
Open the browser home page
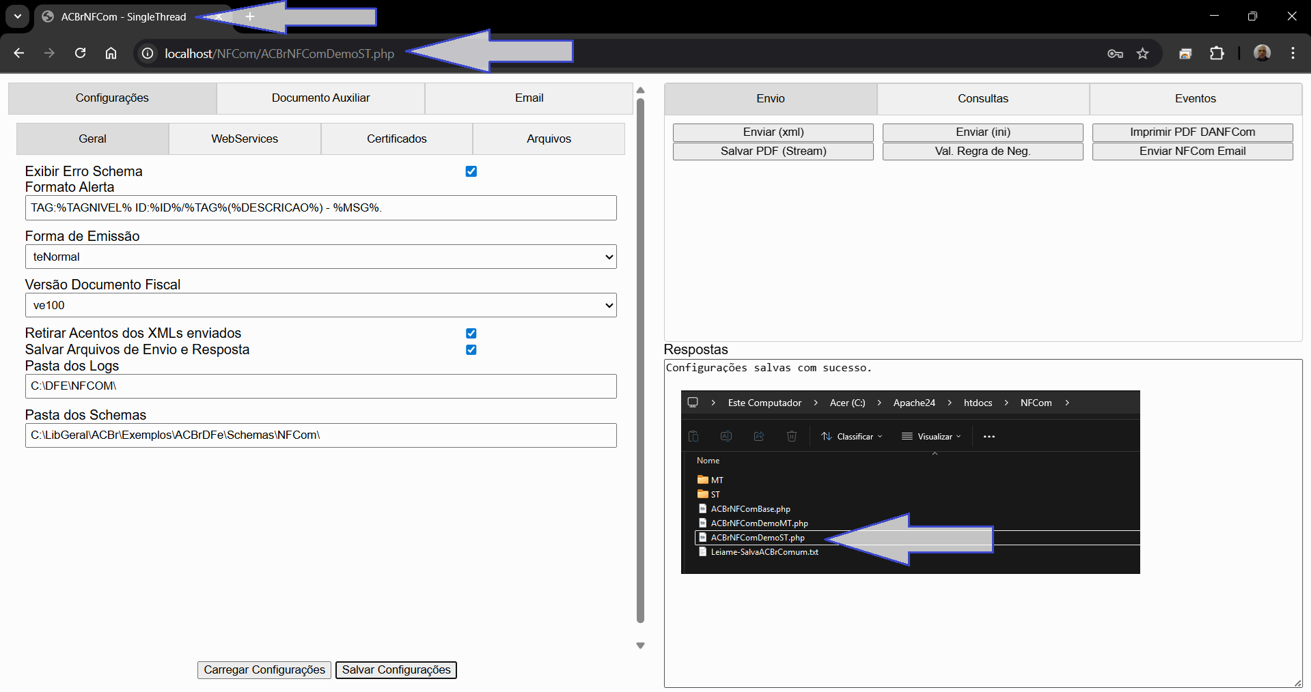click(x=111, y=53)
